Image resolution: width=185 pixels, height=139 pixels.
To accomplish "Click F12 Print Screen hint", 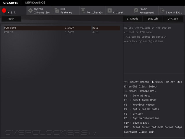I will (153, 127).
